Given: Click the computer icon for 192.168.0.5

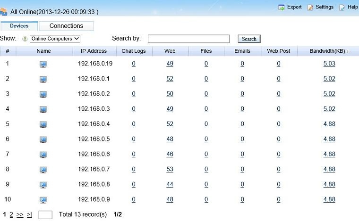Looking at the screenshot, I should pos(43,139).
